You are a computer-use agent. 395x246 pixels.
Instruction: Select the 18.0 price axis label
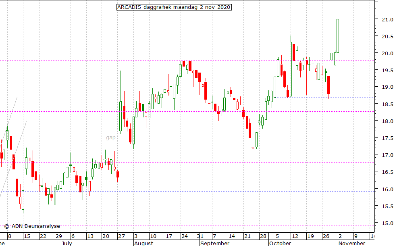pyautogui.click(x=387, y=121)
